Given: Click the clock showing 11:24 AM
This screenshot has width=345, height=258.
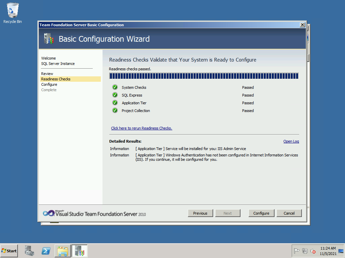Looking at the screenshot, I should (328, 248).
